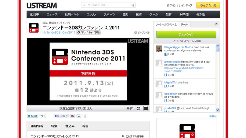Open the 教育 nav item
Screen dimensions: 246x138
click(x=169, y=14)
